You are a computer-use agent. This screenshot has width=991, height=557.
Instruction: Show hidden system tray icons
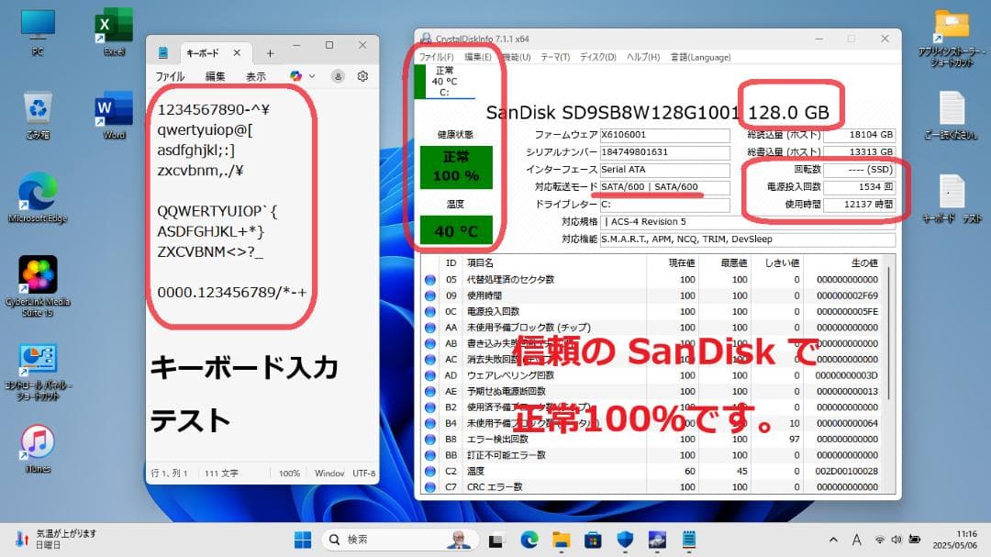pos(833,540)
